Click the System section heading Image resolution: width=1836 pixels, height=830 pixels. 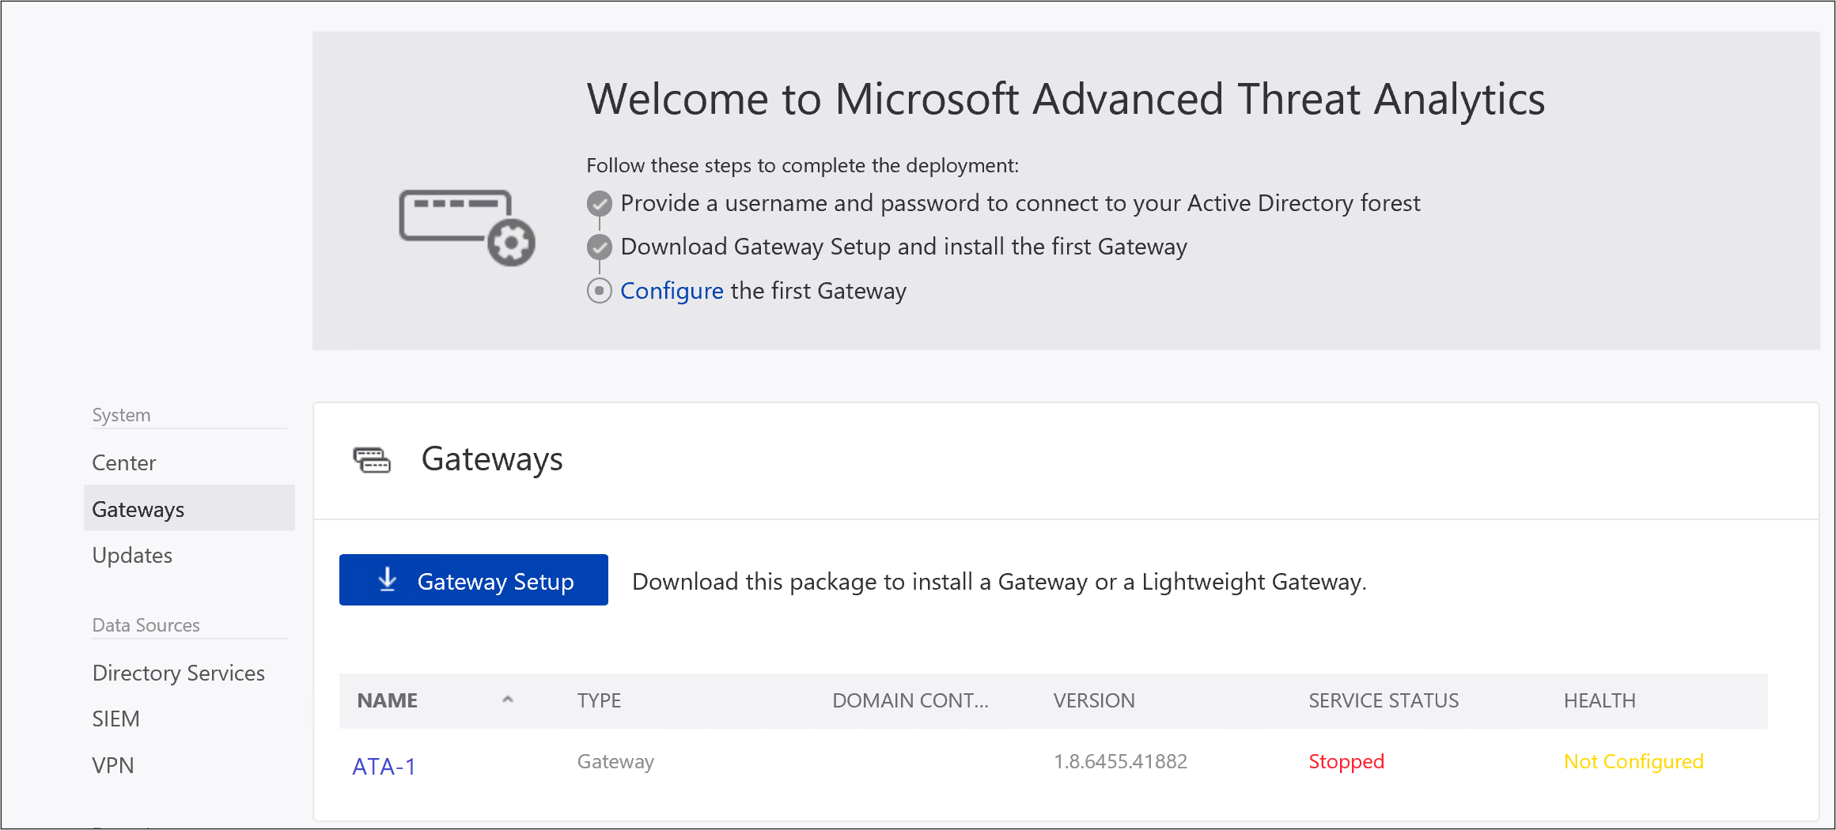121,415
